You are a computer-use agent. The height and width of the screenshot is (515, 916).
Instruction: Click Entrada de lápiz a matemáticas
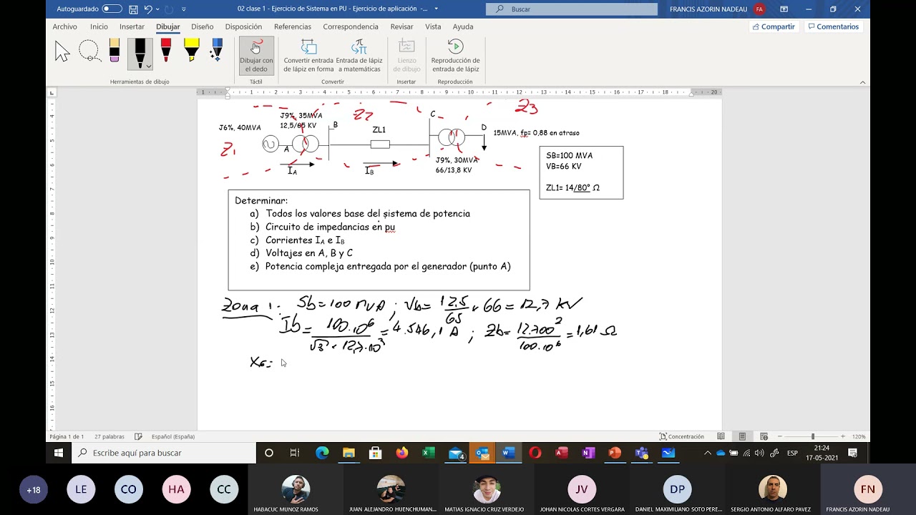tap(359, 56)
